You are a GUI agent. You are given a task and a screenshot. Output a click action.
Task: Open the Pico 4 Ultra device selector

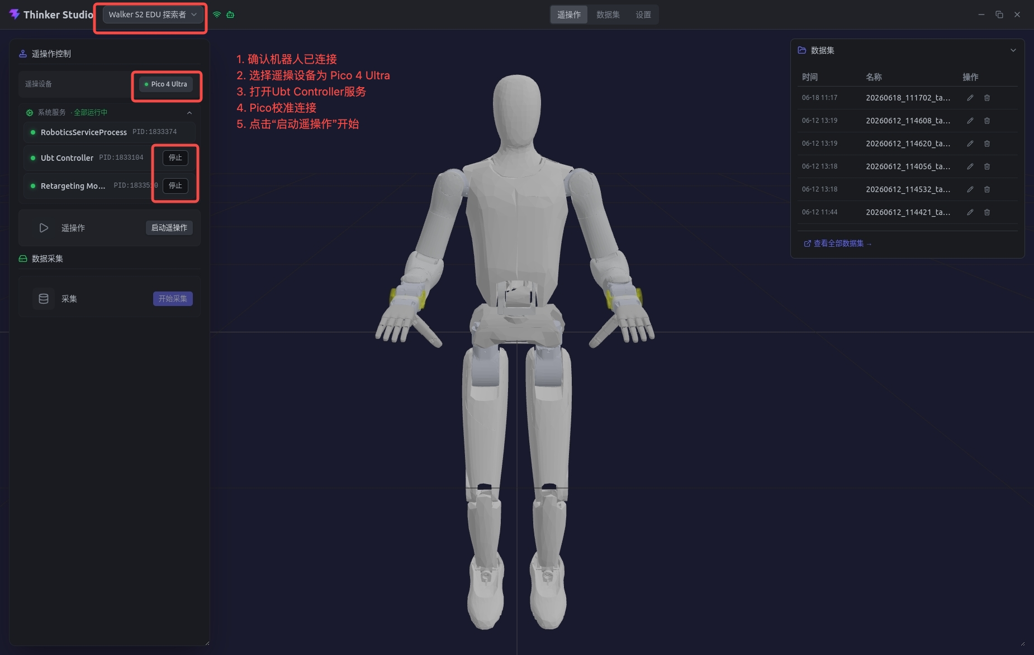(x=166, y=84)
